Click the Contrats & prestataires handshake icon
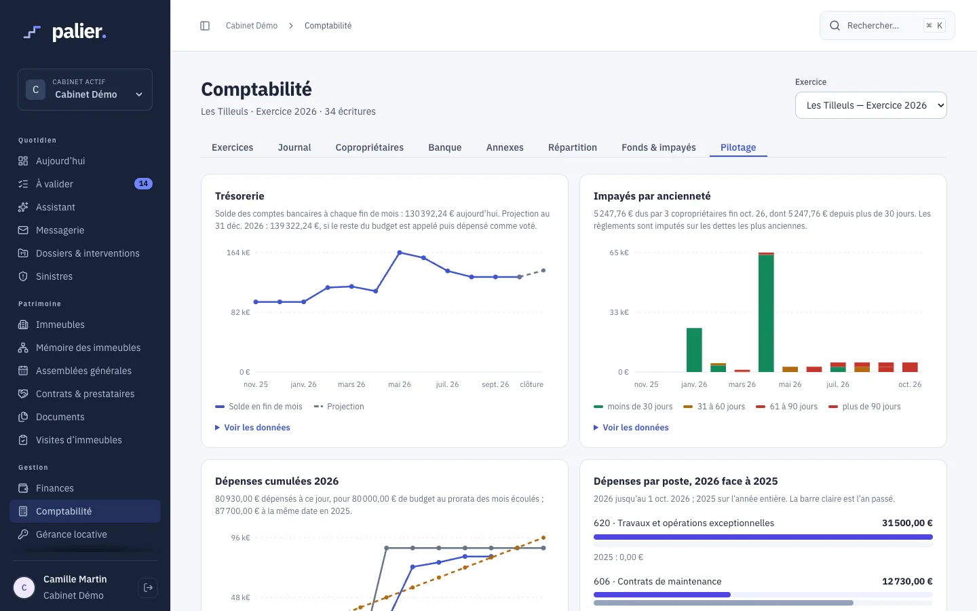Screen dimensions: 977x611 (23, 394)
